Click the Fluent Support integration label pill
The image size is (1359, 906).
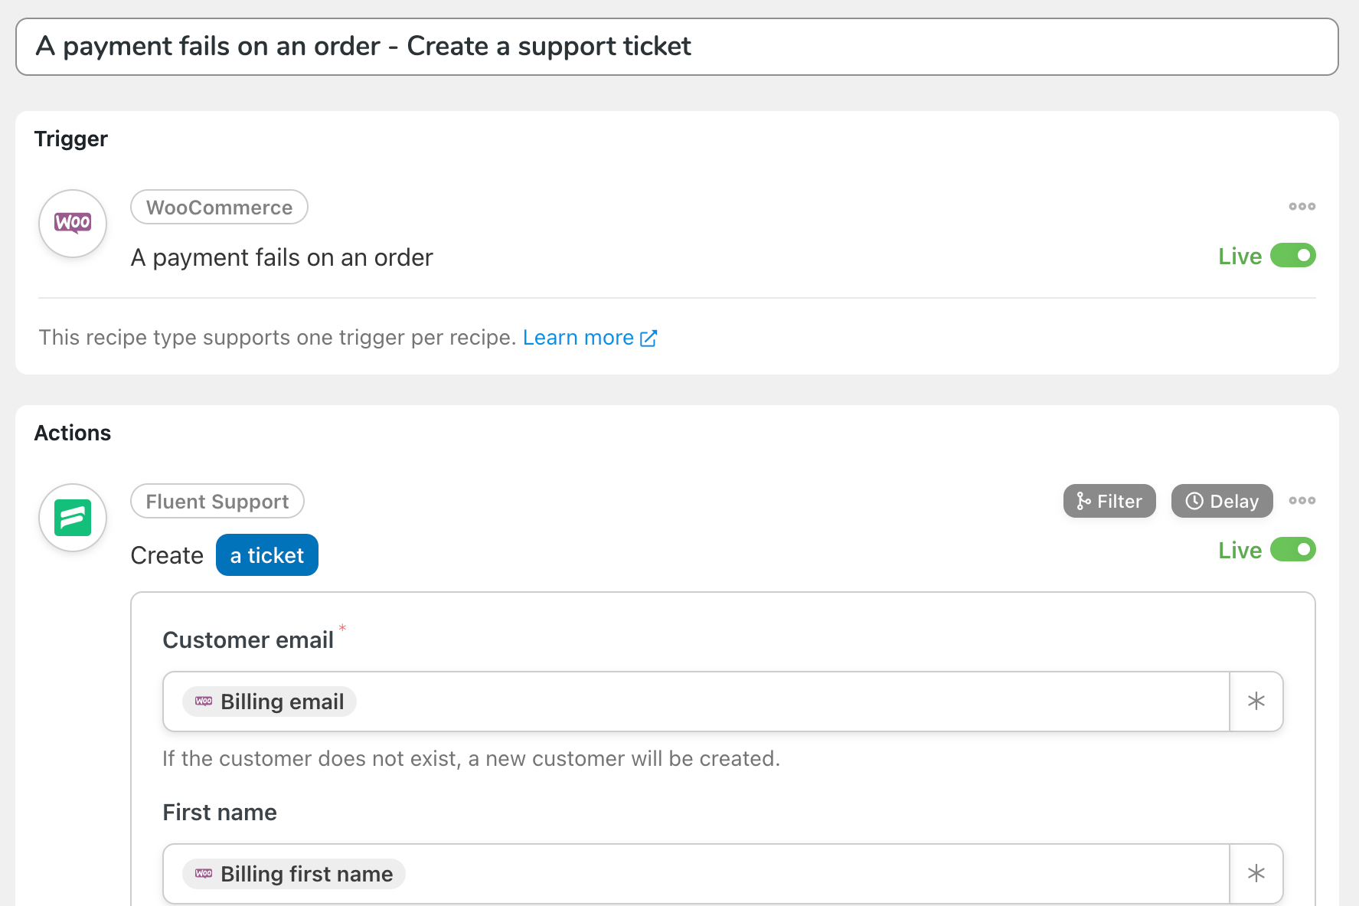[x=217, y=502]
